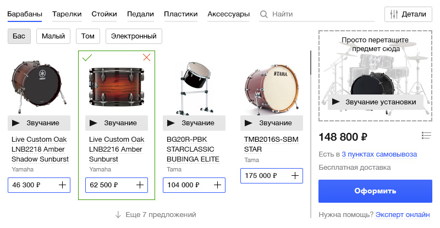Confirm selection with green checkmark icon

tap(87, 58)
